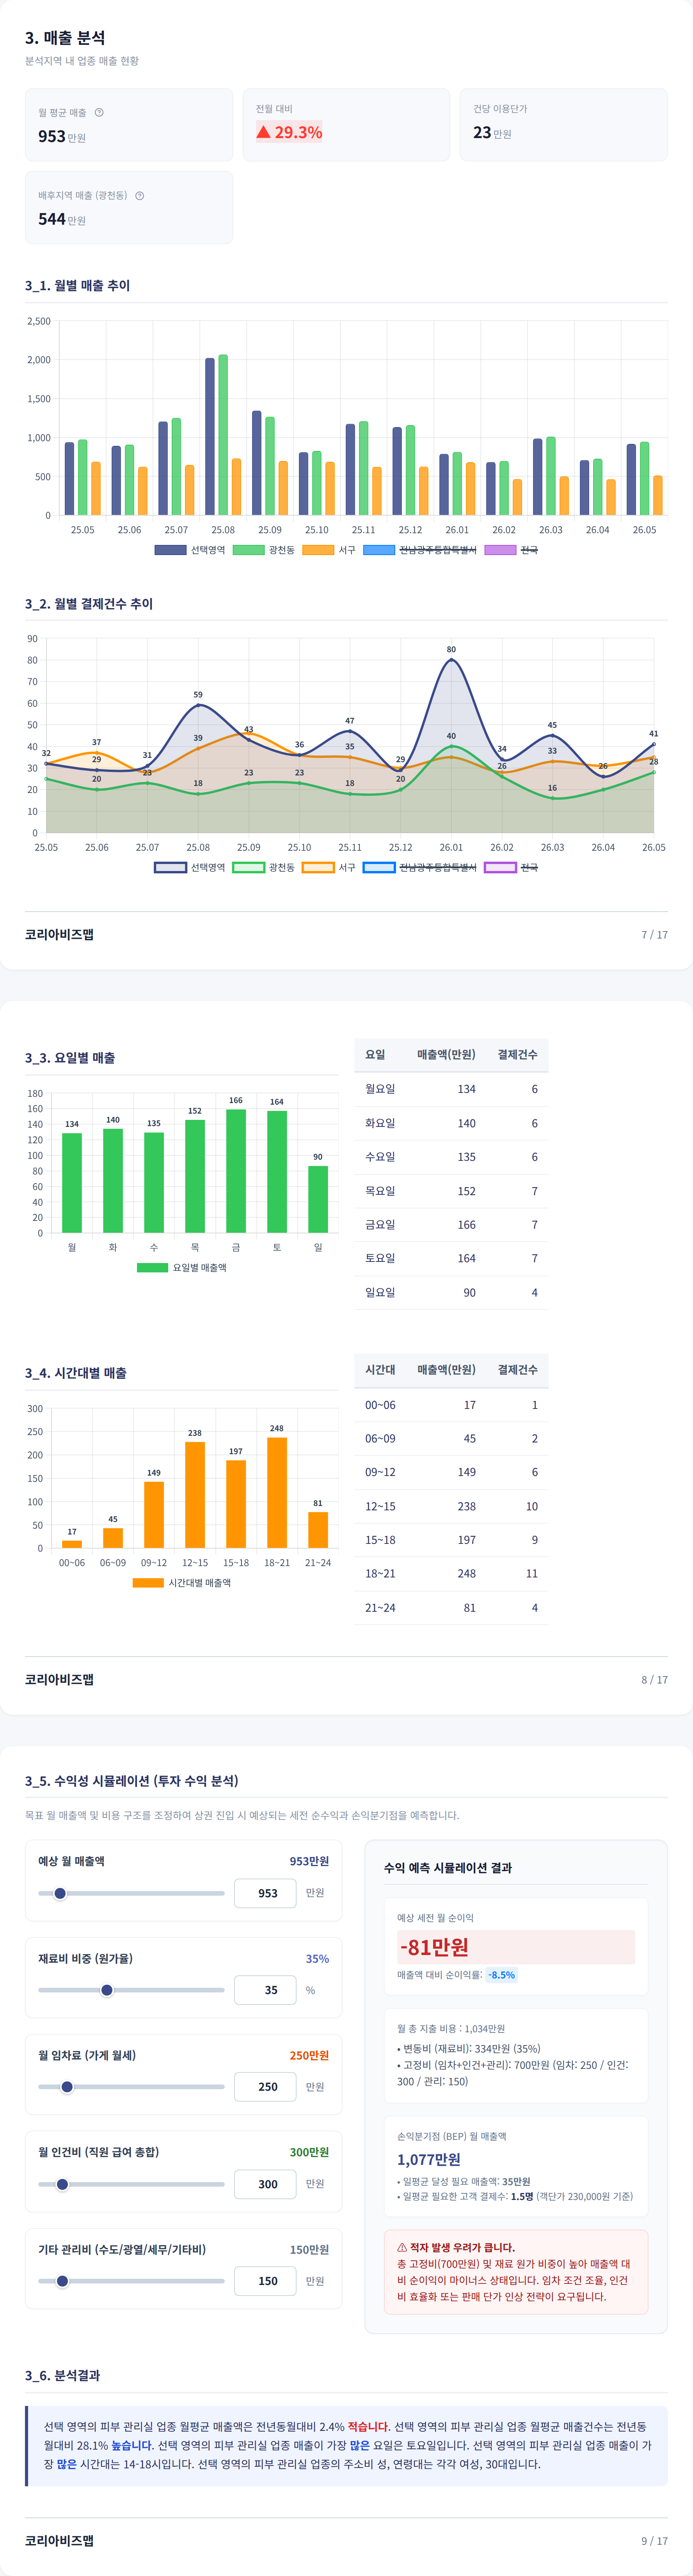This screenshot has width=693, height=2576.
Task: Toggle 광천동 legend in 월별 매출 추이 chart
Action: (x=264, y=550)
